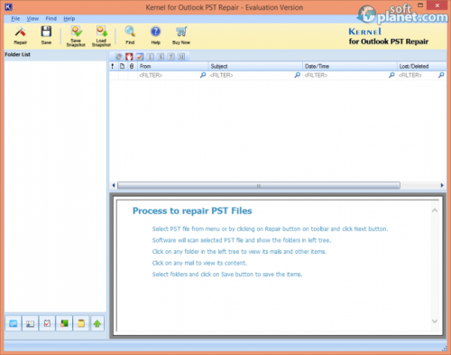Screen dimensions: 451x355
Task: Open the yellow notes button
Action: tap(81, 323)
